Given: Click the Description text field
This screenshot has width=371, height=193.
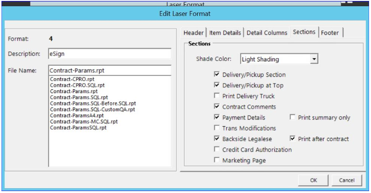Looking at the screenshot, I should click(x=109, y=54).
